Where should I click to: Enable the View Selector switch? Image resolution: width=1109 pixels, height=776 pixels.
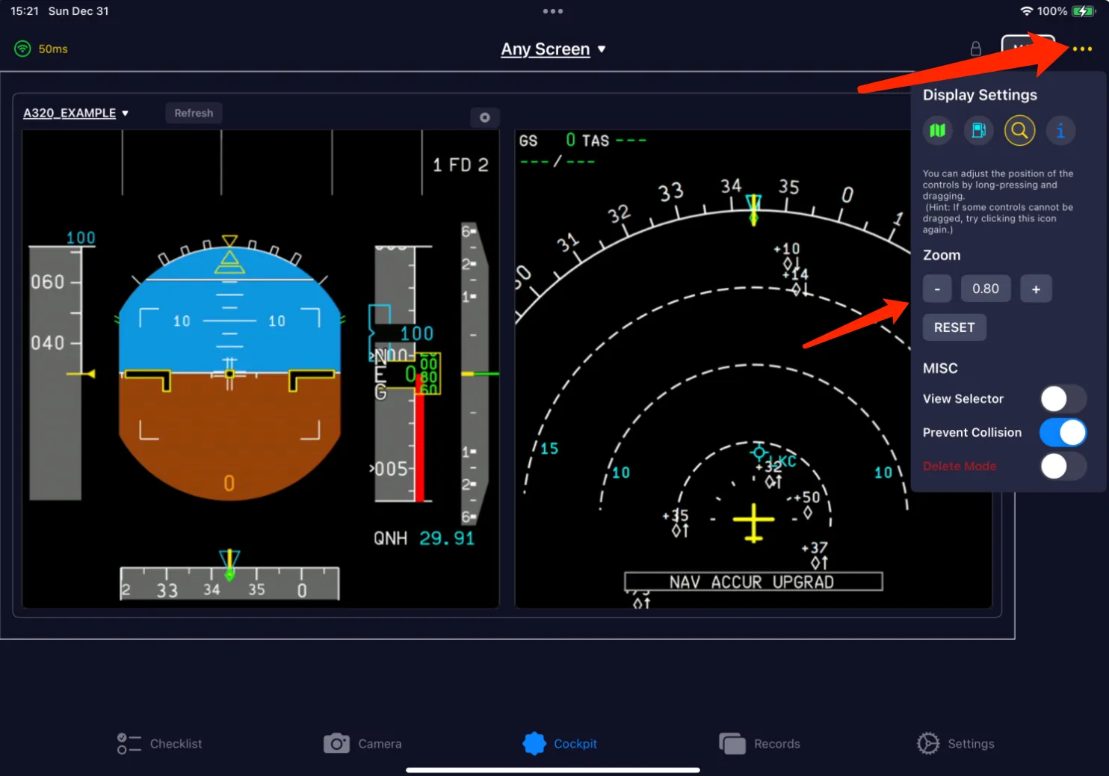[1063, 399]
